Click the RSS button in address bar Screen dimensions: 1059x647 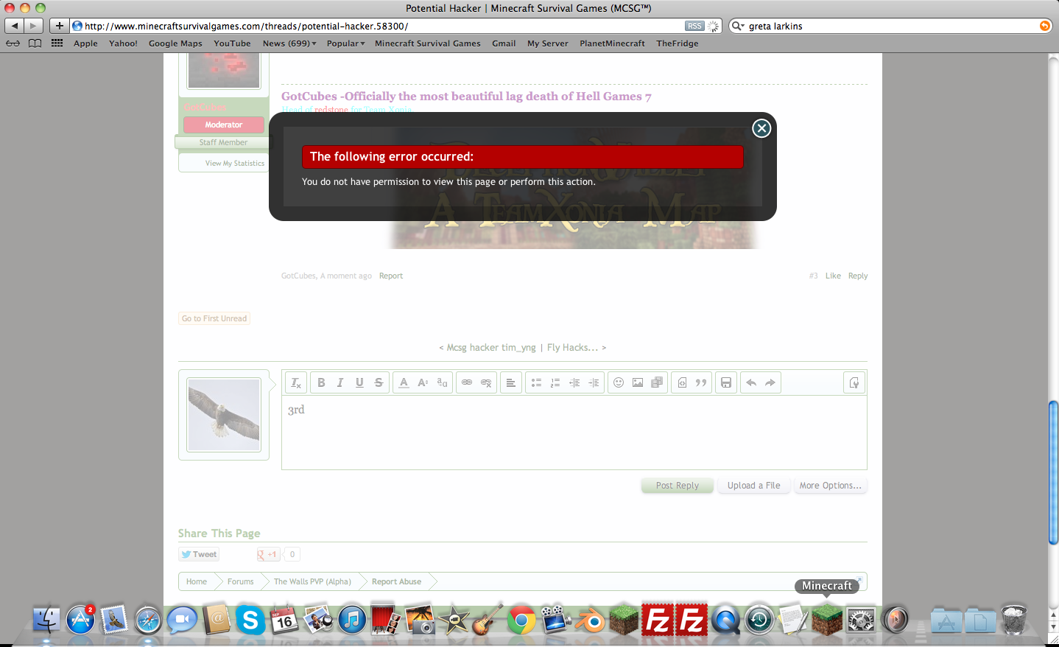click(694, 26)
